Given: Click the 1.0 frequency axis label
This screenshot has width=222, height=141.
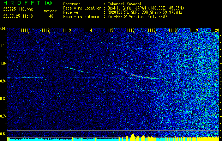Looking at the screenshot, I should pos(3,63).
